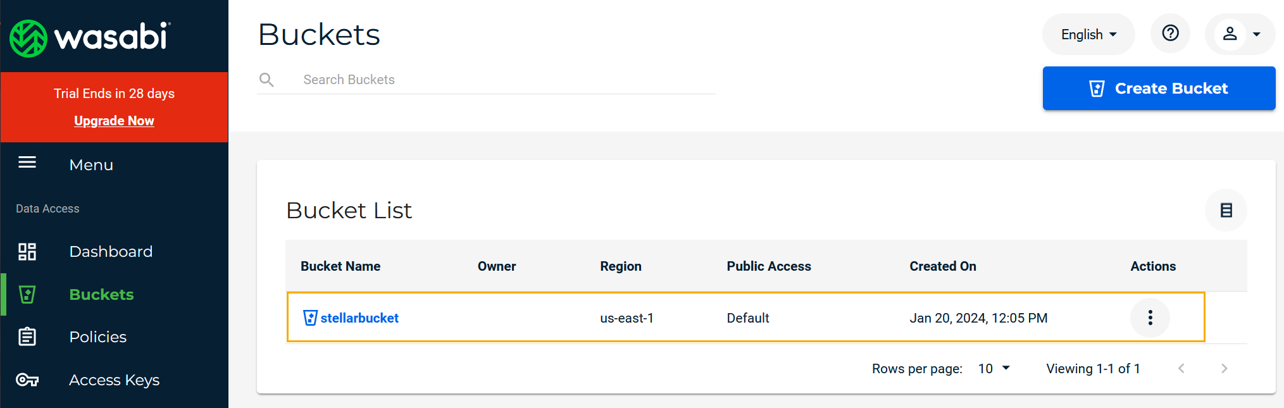Open the stellarbucket bucket link
The height and width of the screenshot is (408, 1284).
click(x=359, y=318)
